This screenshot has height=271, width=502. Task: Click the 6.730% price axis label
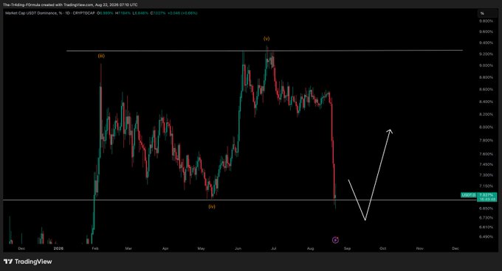coord(486,218)
